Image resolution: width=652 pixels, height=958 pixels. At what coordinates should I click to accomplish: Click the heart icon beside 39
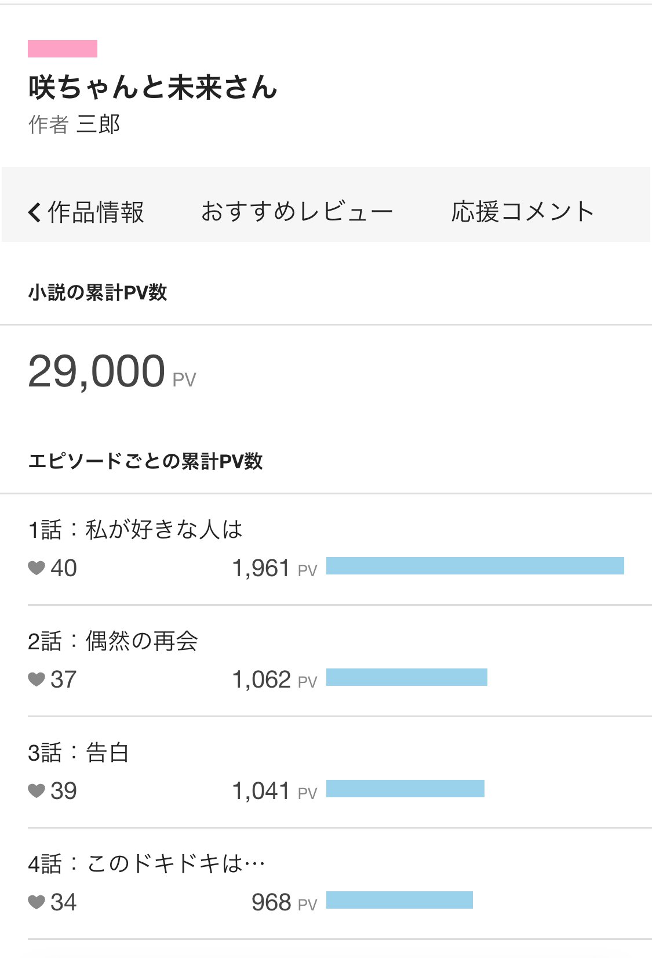coord(37,791)
